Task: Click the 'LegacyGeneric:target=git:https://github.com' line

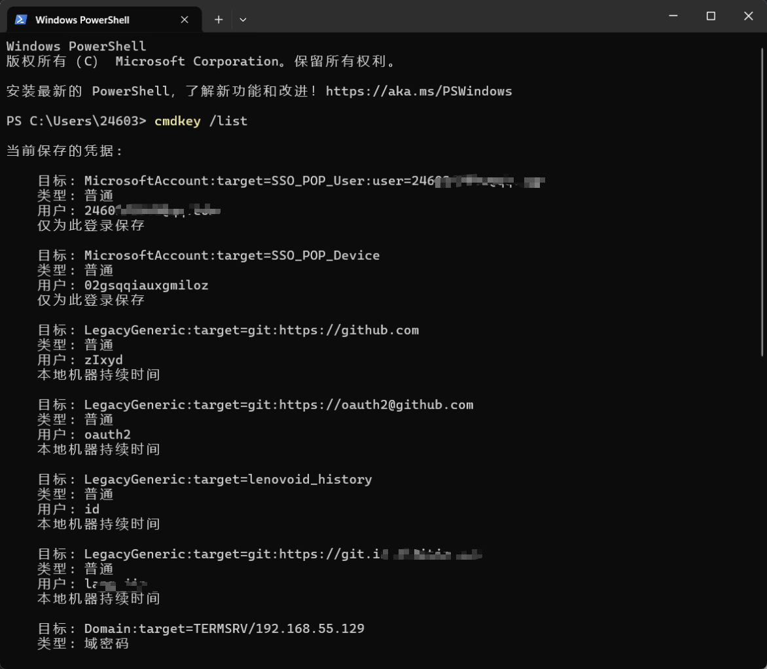Action: point(228,331)
